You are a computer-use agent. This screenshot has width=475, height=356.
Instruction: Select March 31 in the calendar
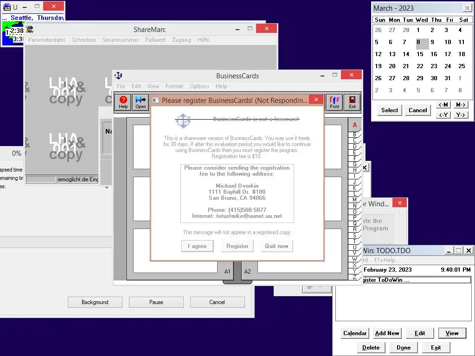click(x=448, y=78)
